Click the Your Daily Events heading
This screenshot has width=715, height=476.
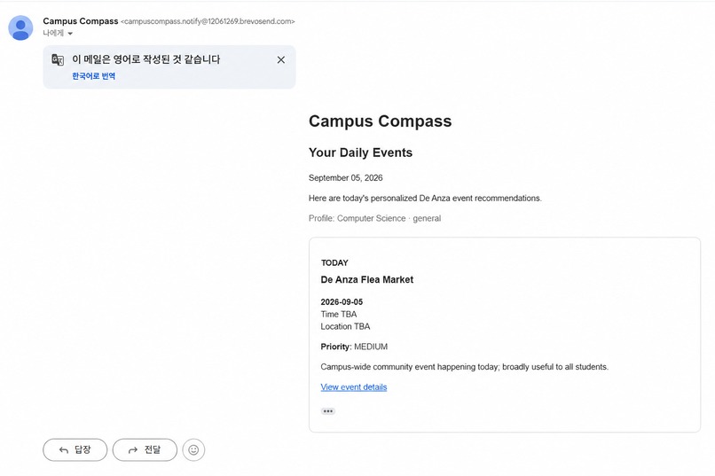[360, 152]
